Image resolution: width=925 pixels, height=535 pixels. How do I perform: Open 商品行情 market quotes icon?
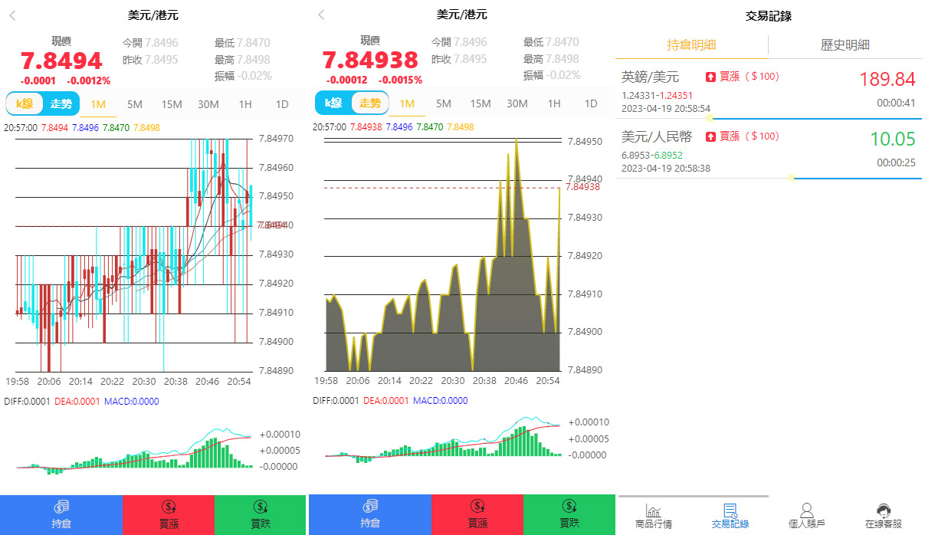tap(654, 516)
